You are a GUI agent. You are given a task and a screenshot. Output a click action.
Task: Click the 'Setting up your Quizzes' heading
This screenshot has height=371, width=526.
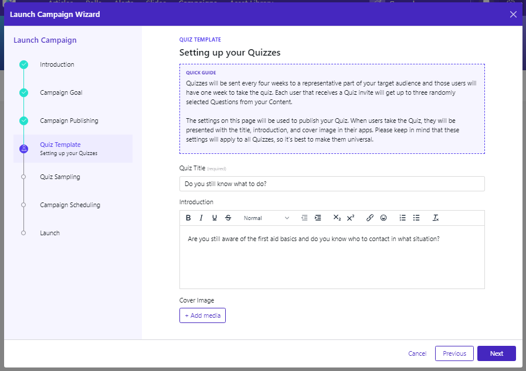tap(230, 53)
